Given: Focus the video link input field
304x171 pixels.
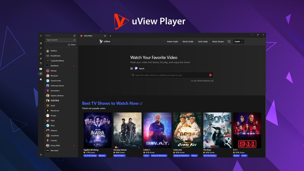Looking at the screenshot, I should [x=172, y=75].
